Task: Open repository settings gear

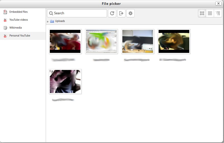Action: 131,13
